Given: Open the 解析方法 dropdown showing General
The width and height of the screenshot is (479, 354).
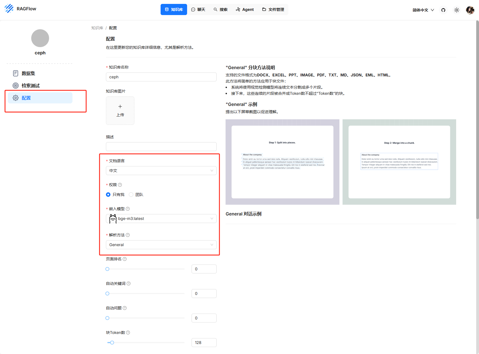Looking at the screenshot, I should 161,245.
